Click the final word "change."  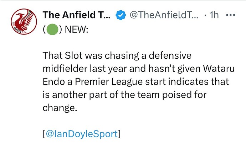[x=60, y=108]
